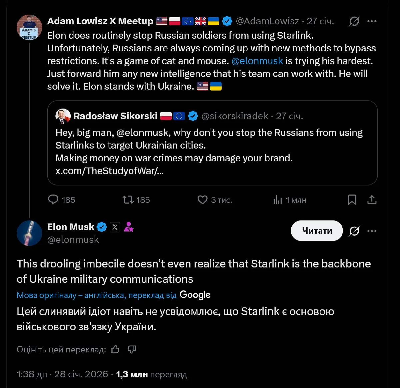
Task: Open view analytics icon showing 1 млн
Action: 278,200
